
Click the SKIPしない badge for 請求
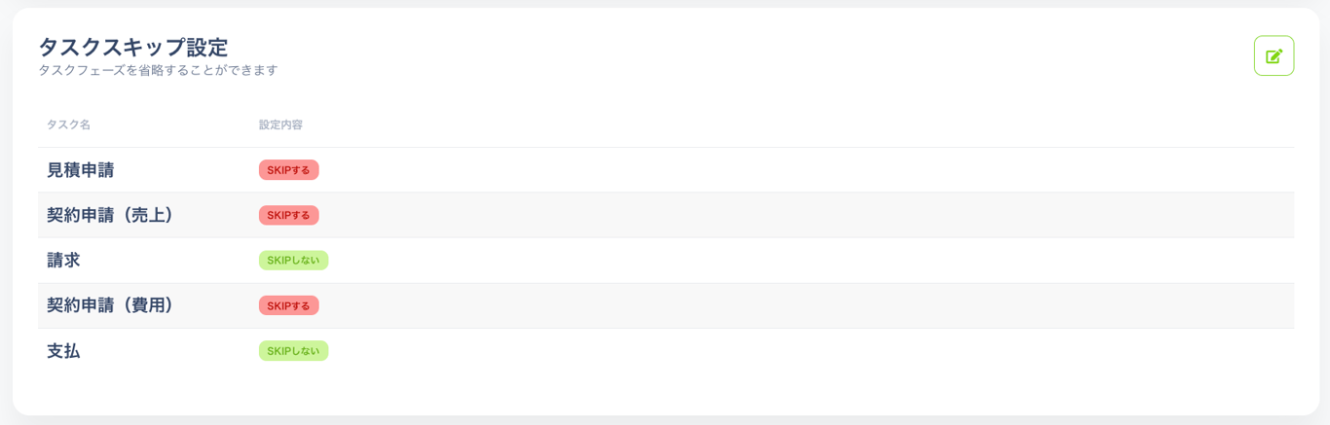[293, 261]
